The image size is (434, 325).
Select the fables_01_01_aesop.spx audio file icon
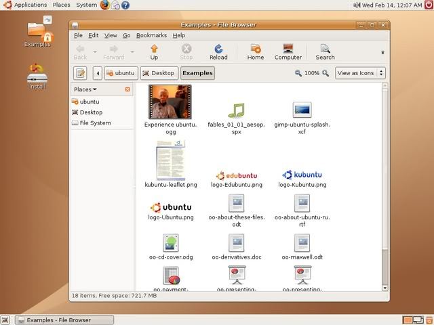[237, 110]
